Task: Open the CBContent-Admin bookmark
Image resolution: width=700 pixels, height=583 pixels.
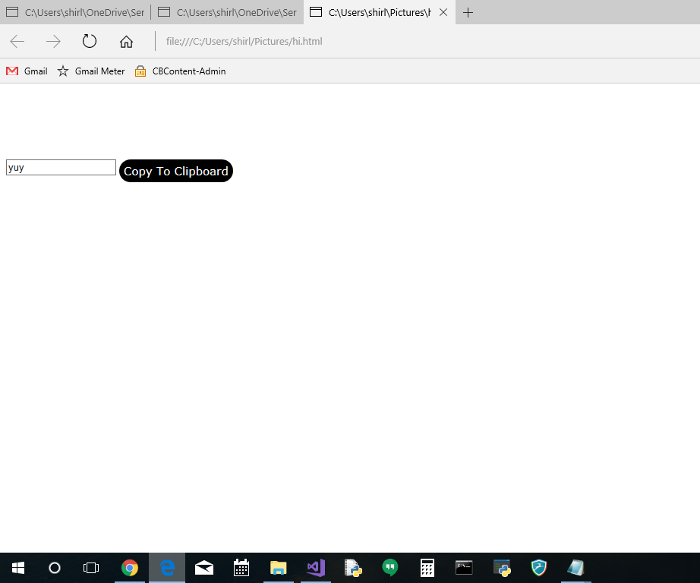Action: [180, 71]
